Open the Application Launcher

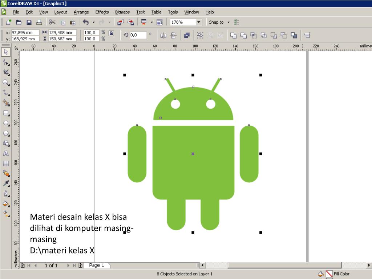pyautogui.click(x=144, y=22)
